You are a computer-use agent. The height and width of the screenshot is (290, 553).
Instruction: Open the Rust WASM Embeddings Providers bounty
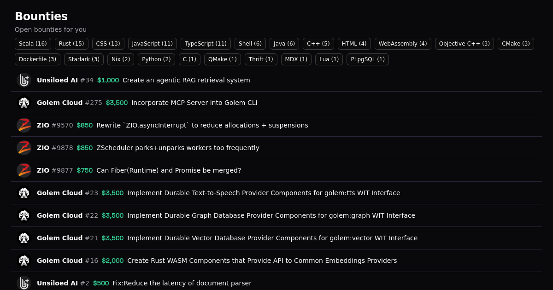pyautogui.click(x=262, y=261)
